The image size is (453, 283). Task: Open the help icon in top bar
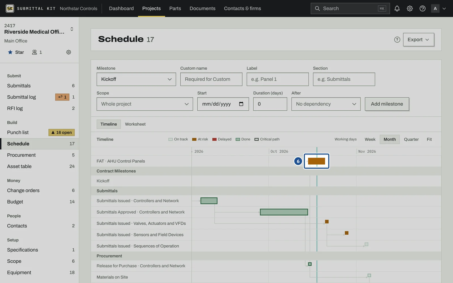[422, 8]
